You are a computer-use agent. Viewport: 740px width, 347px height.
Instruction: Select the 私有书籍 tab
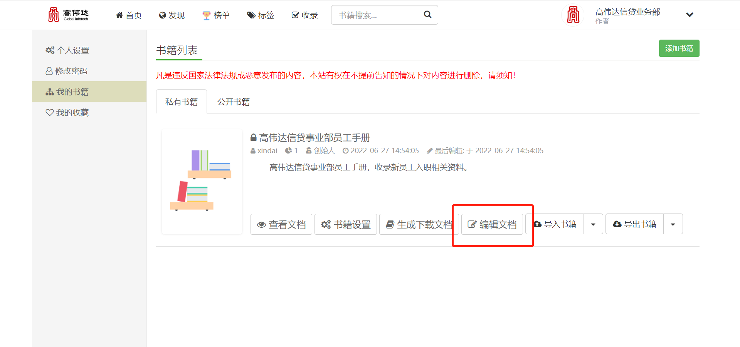[182, 102]
